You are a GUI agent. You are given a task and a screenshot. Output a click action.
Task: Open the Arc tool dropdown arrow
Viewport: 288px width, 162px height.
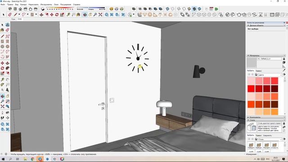[x=28, y=14]
